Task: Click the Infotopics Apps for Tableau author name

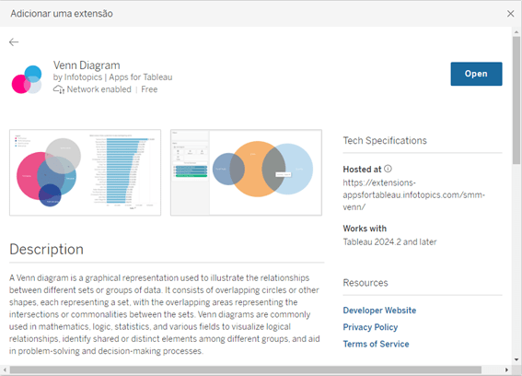Action: (118, 77)
